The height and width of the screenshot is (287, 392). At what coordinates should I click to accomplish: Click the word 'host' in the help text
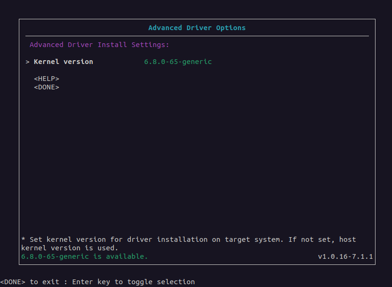(x=348, y=239)
